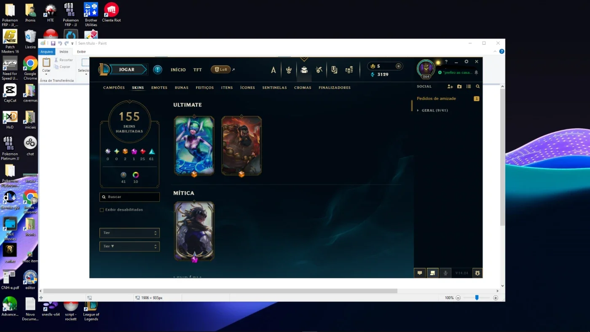
Task: Click the round plus next to RP balance
Action: pos(398,66)
